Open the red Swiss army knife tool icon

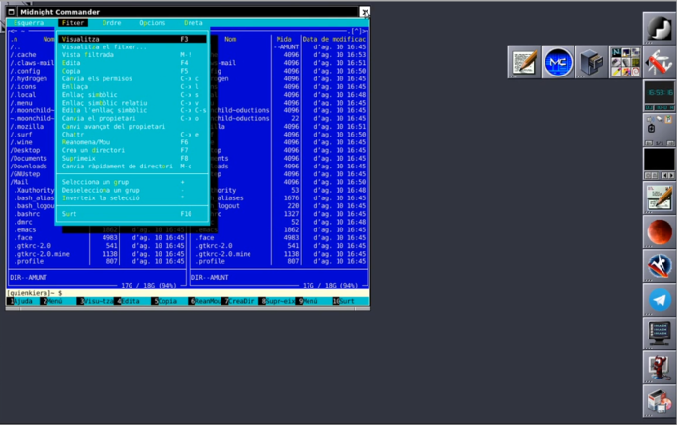click(660, 63)
